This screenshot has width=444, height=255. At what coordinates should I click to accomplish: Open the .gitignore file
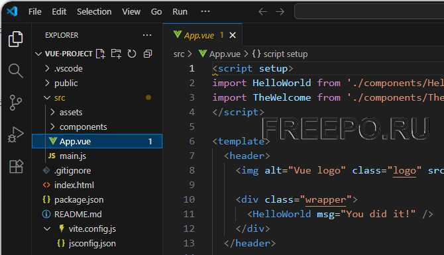97,170
